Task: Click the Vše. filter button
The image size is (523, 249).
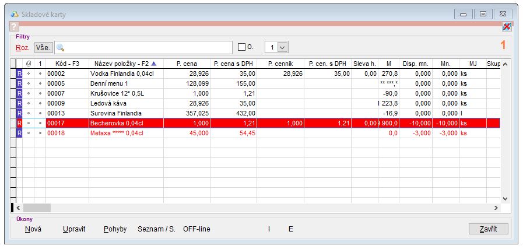Action: tap(43, 47)
